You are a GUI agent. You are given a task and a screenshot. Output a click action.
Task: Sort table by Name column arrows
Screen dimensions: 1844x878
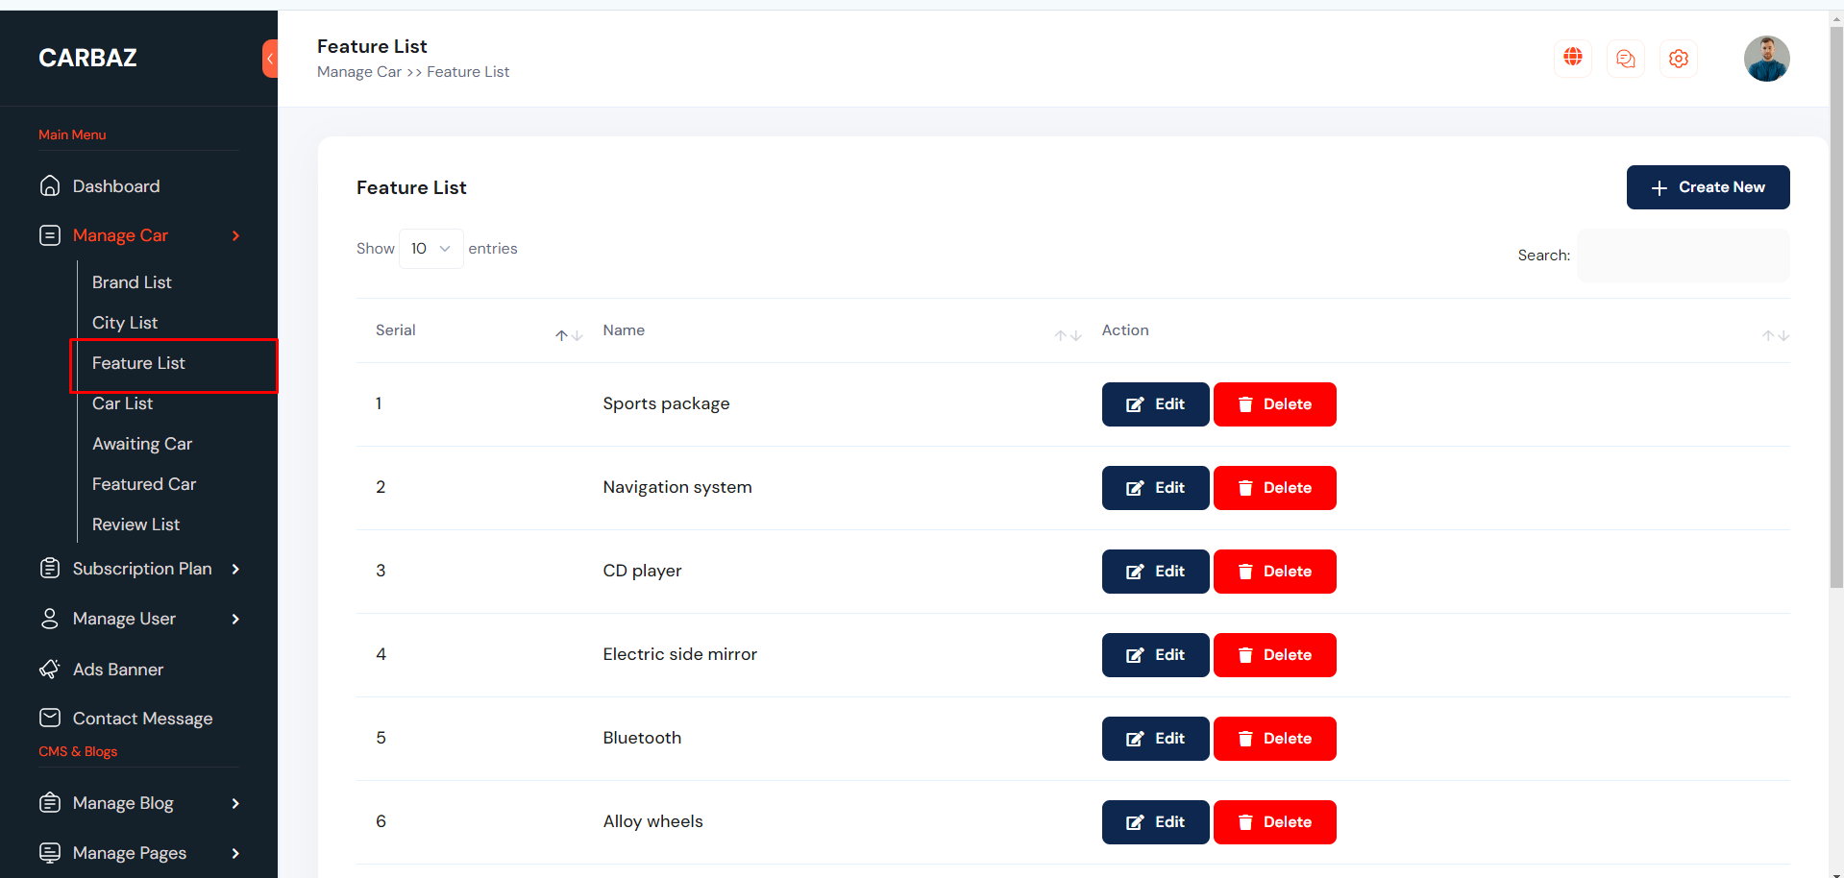tap(1067, 335)
